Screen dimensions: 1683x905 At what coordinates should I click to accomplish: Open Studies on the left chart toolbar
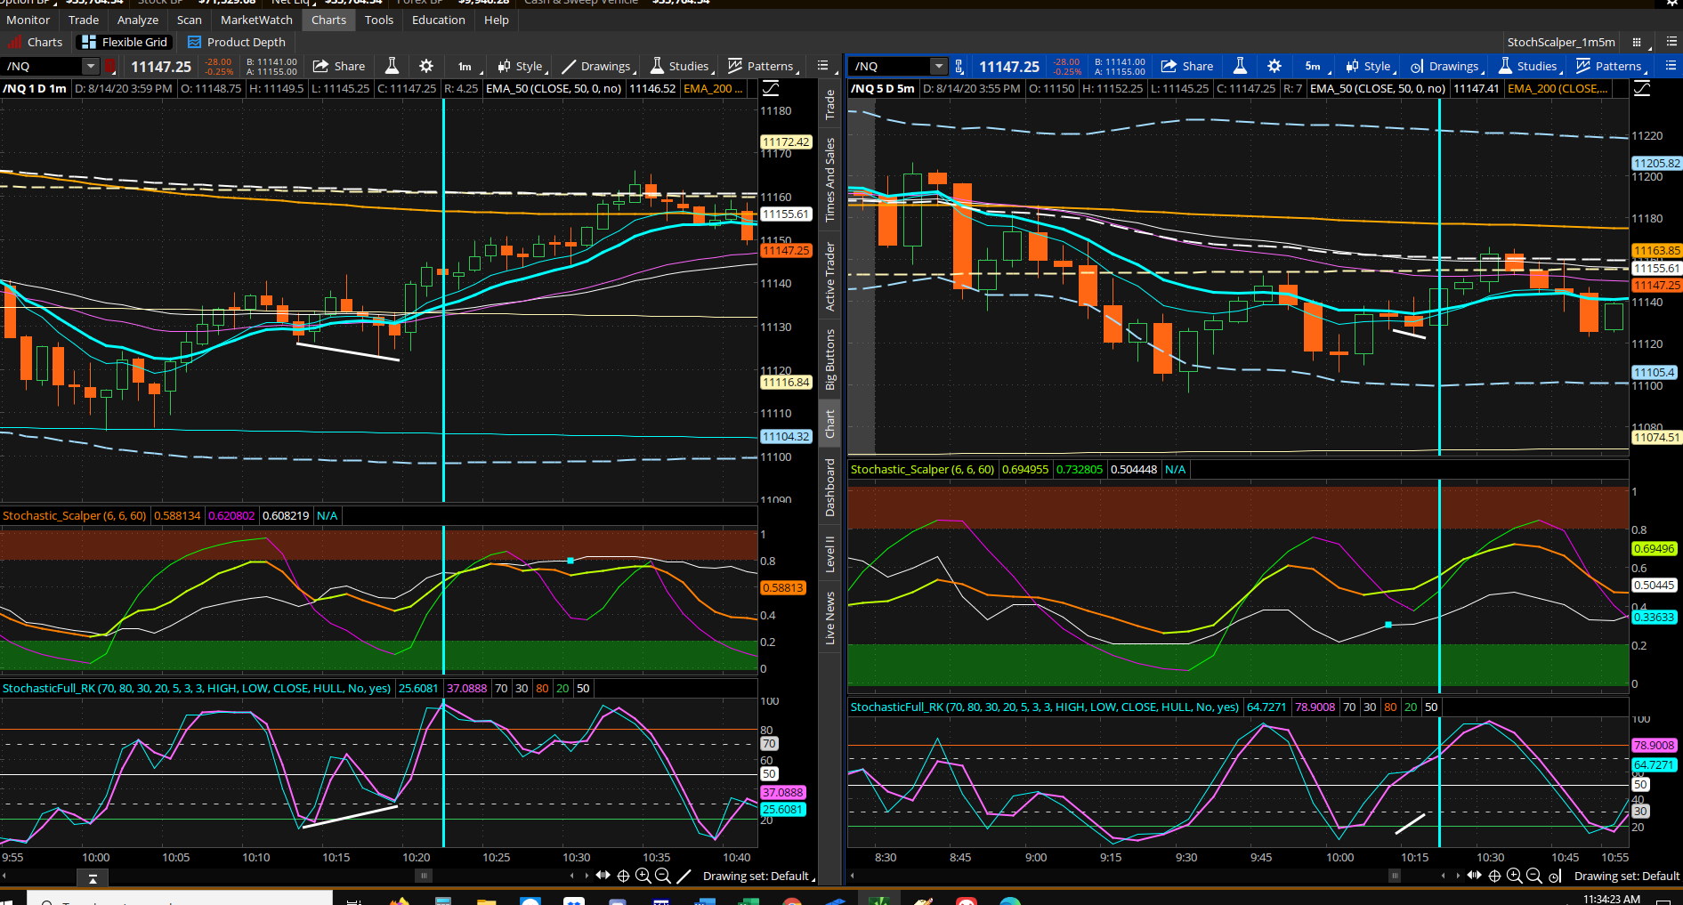point(681,66)
